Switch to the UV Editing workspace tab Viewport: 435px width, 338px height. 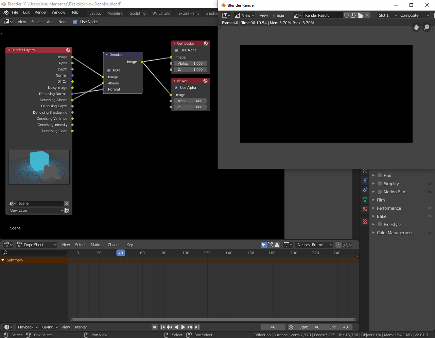[161, 13]
